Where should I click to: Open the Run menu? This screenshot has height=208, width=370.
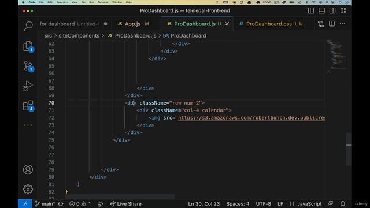[91, 2]
